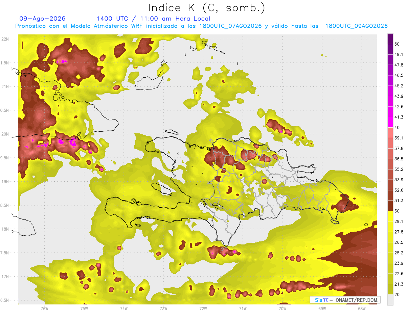The image size is (406, 313).
Task: Click the latitude axis label "0.5N"
Action: (4, 110)
